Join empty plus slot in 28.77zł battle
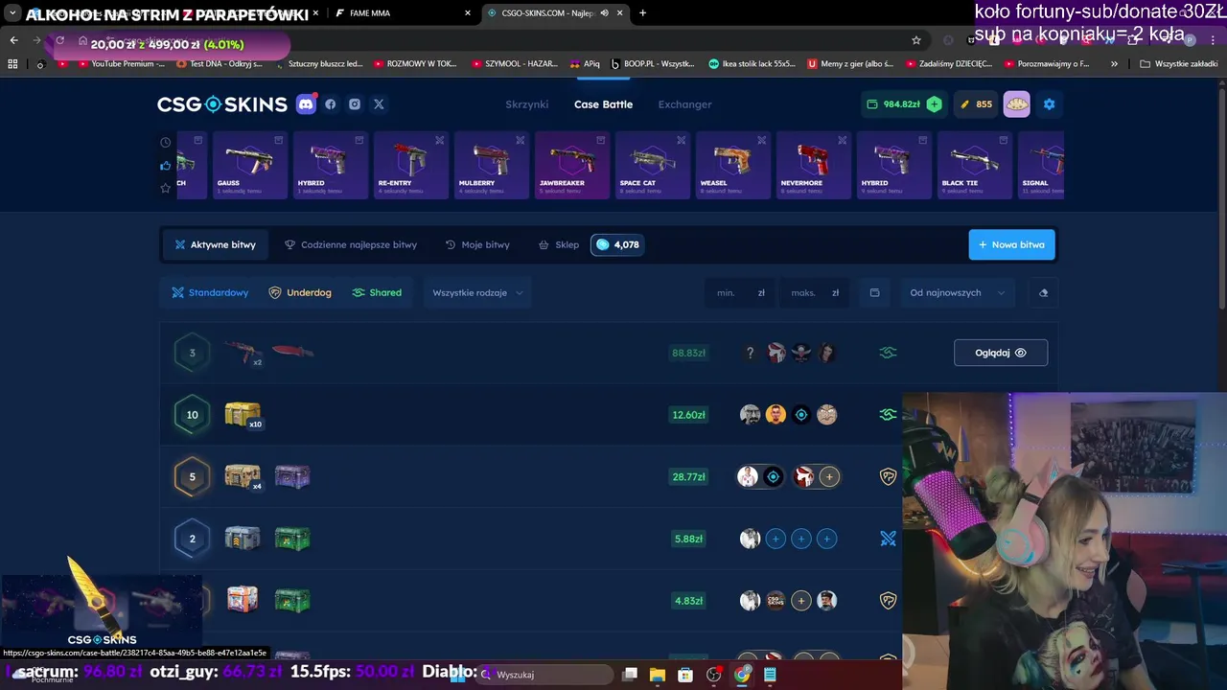 pos(829,476)
